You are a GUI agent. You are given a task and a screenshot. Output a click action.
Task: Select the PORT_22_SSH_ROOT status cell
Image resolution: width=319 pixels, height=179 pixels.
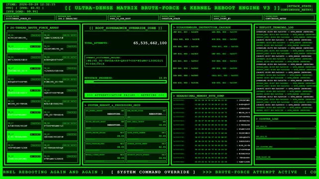click(133, 18)
